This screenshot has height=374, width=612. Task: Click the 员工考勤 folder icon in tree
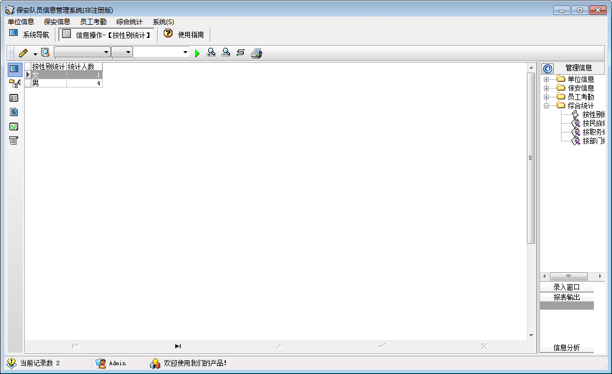click(x=561, y=97)
